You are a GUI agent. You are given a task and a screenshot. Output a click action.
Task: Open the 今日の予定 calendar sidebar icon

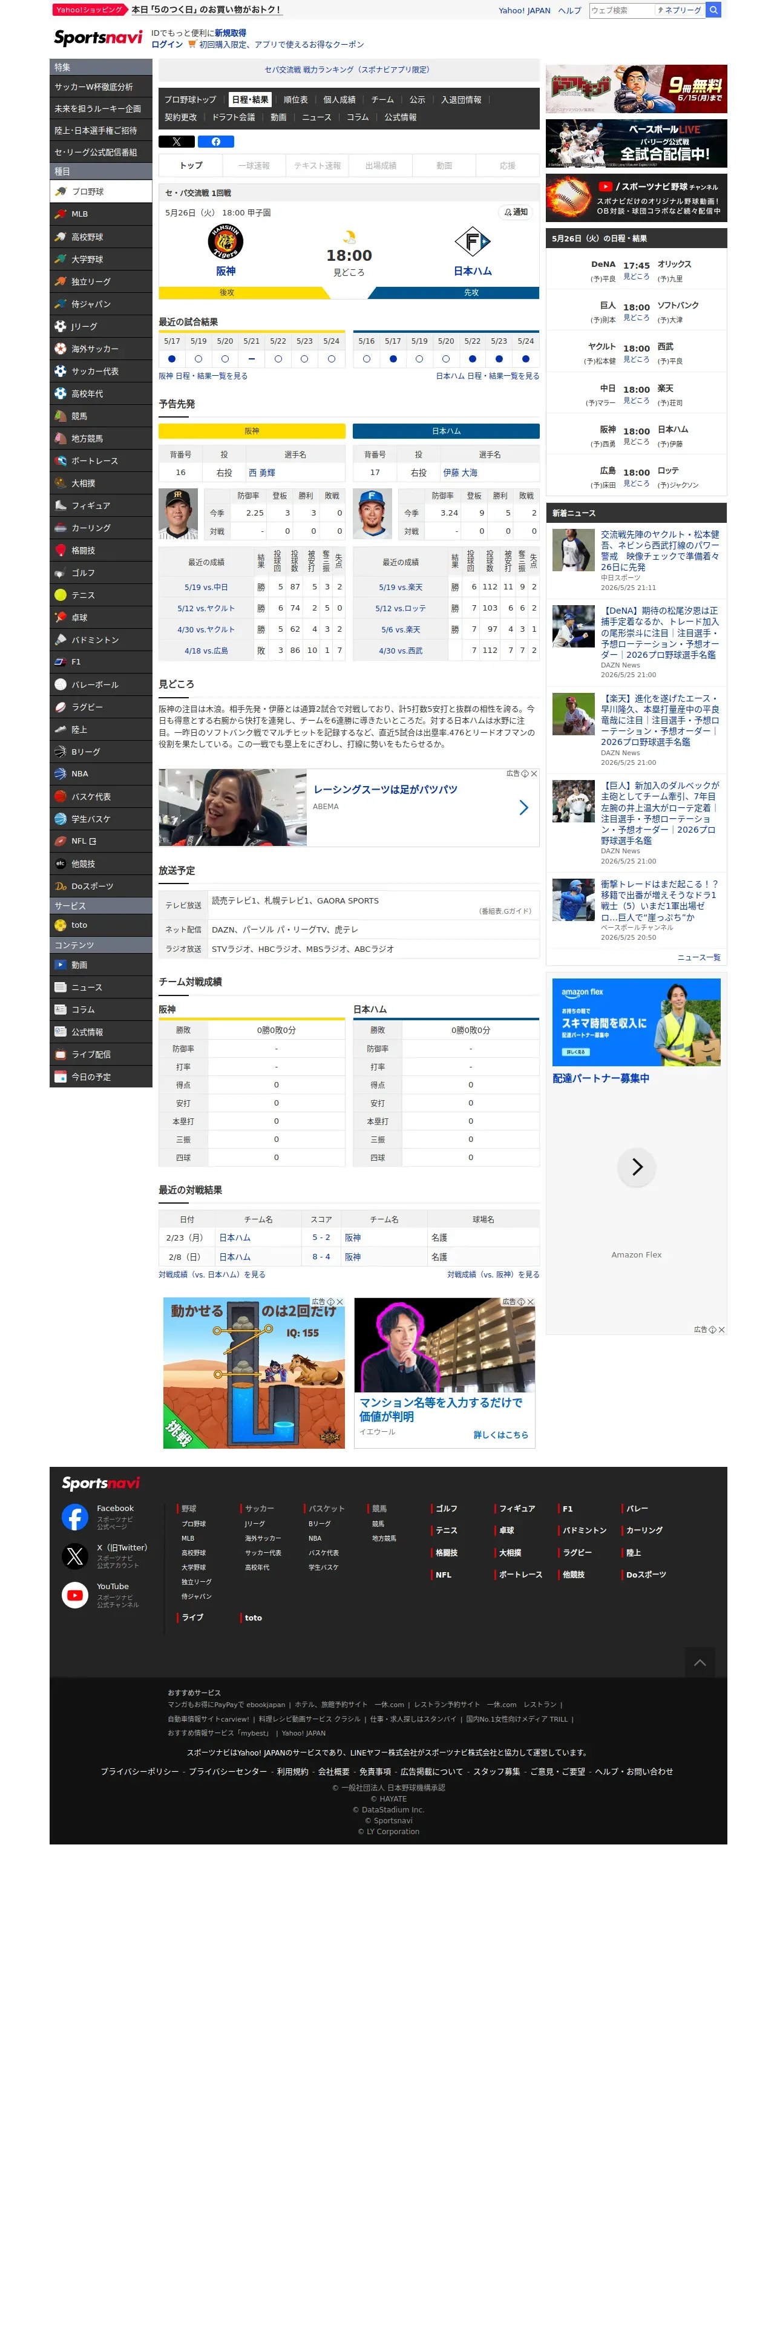click(x=61, y=1077)
